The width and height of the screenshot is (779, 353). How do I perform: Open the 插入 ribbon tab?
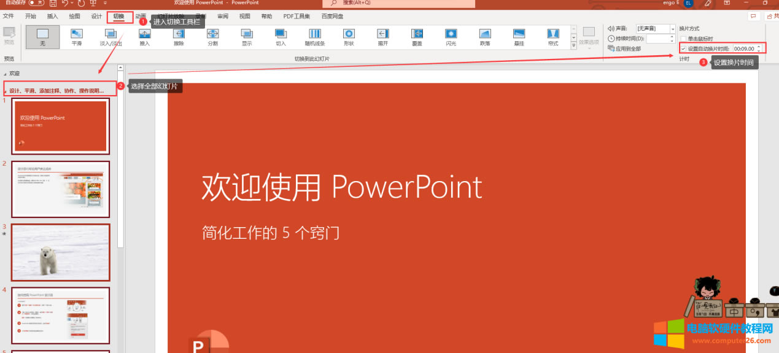click(x=53, y=16)
